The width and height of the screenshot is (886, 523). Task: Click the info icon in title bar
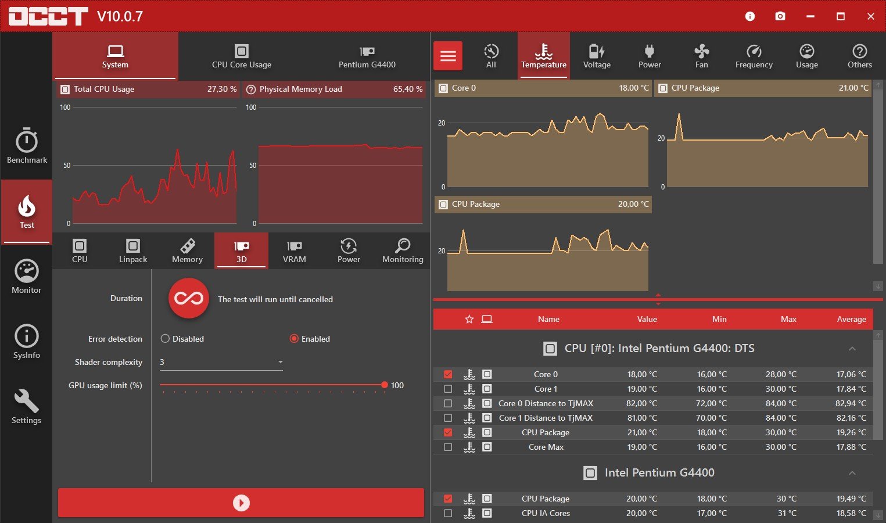coord(750,16)
